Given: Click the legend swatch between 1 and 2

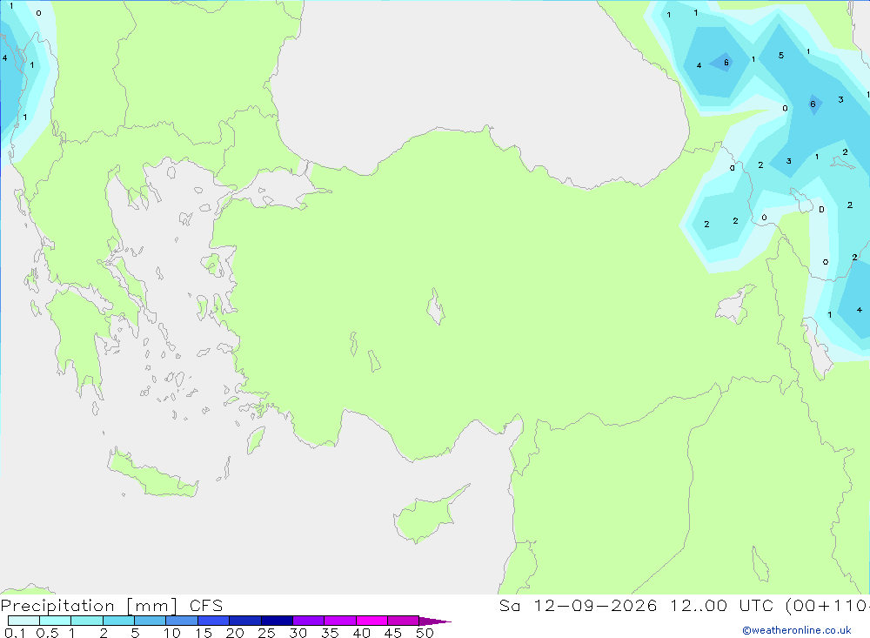Looking at the screenshot, I should coord(87,621).
